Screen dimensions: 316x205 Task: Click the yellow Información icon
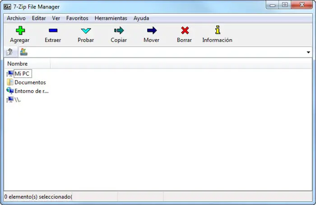coord(218,30)
